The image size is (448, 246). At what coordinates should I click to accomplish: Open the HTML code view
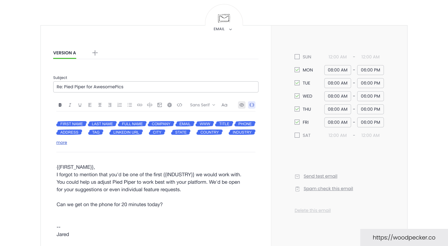click(x=180, y=105)
